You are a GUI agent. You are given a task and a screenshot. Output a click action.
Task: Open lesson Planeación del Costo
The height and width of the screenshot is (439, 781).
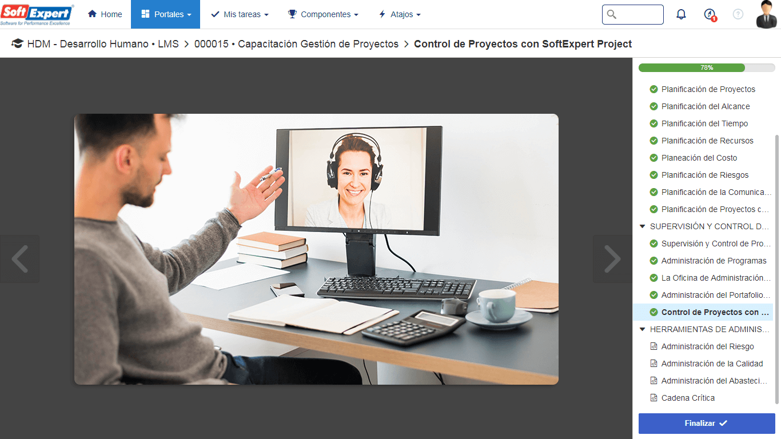[699, 158]
